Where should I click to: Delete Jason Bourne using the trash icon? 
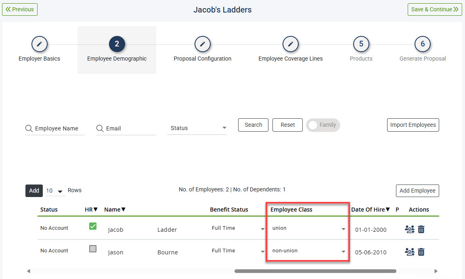421,252
